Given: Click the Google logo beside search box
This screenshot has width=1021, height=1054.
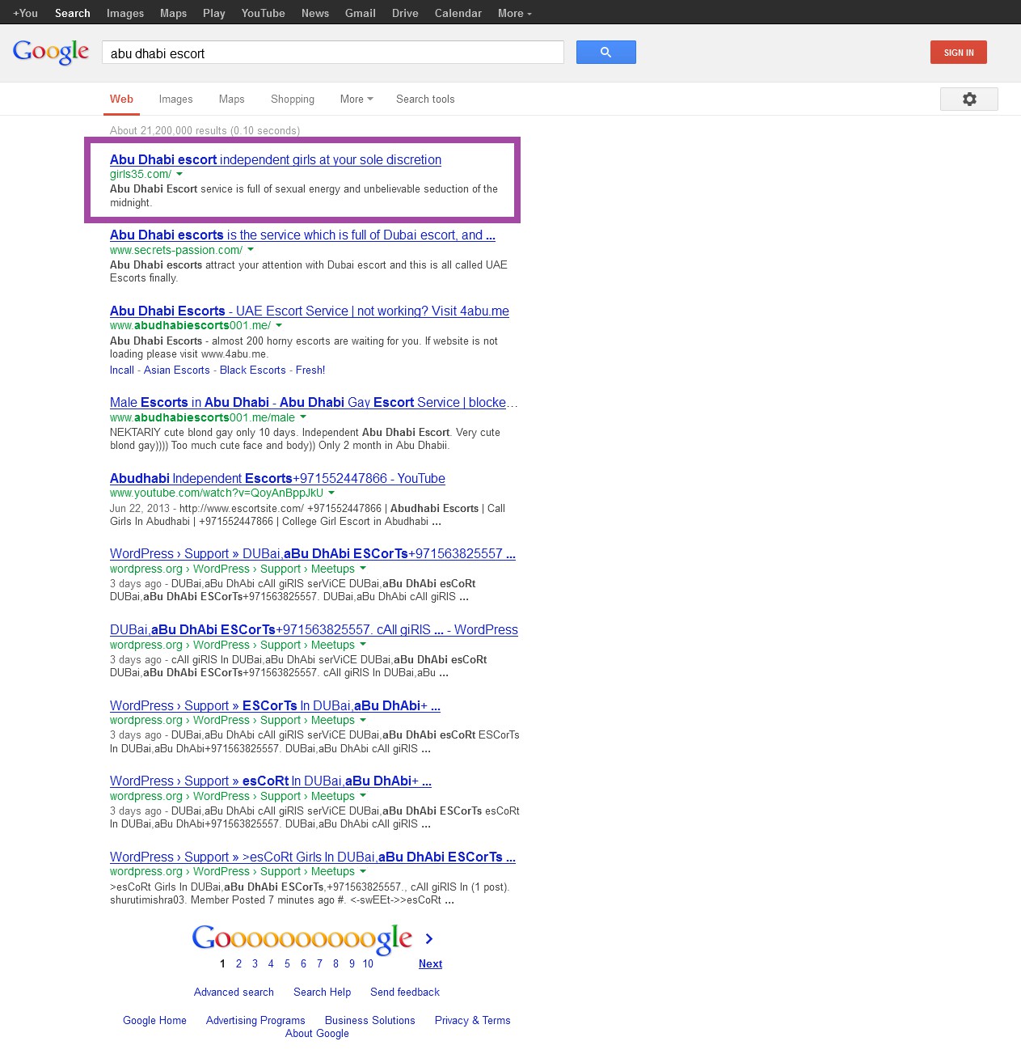Looking at the screenshot, I should click(x=51, y=52).
